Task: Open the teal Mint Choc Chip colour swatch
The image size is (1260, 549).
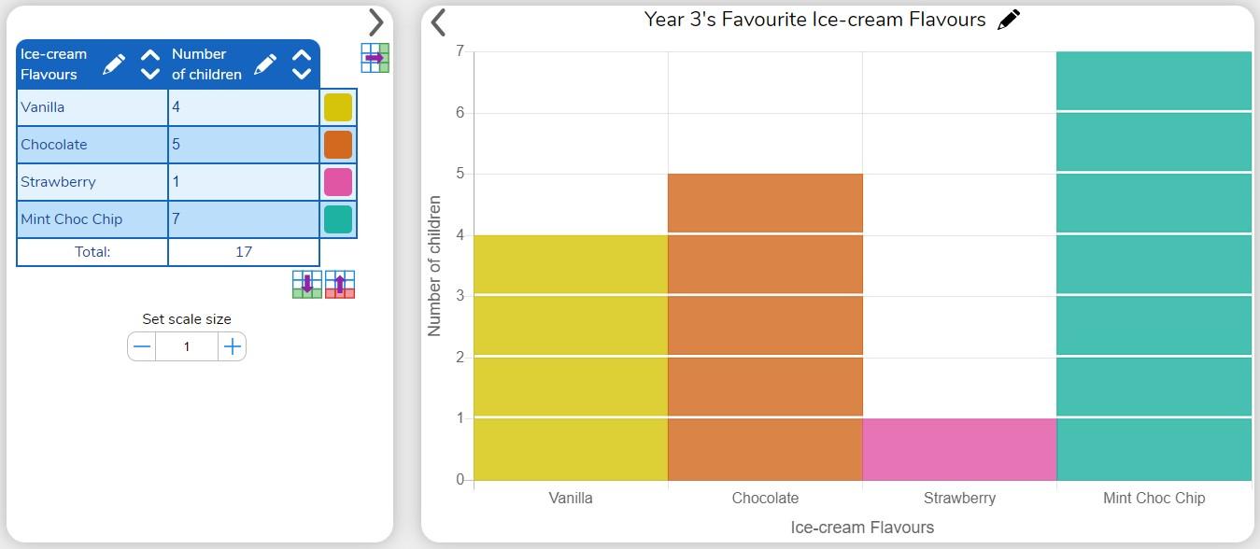Action: (338, 219)
